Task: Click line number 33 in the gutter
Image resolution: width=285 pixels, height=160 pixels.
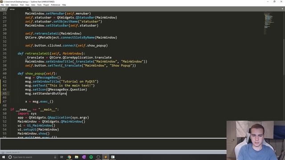Action: 4,45
